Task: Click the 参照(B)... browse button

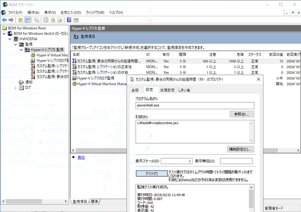Action: 242,114
